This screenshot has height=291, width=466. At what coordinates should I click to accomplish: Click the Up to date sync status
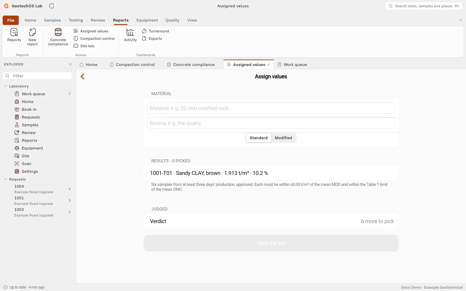24,287
